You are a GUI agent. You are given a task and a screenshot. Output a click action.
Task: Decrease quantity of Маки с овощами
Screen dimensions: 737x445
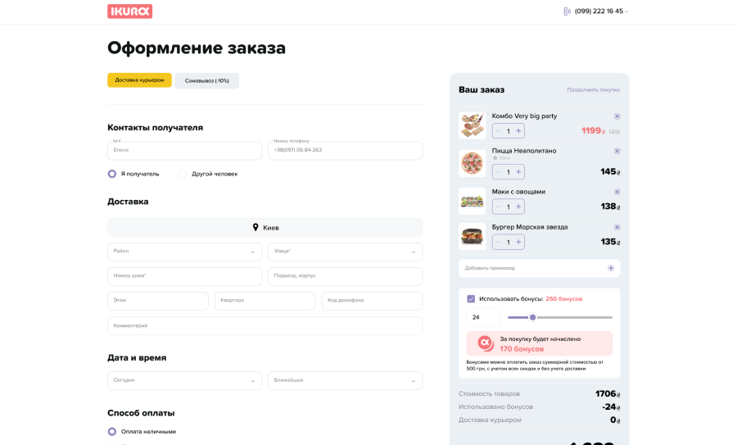click(498, 207)
